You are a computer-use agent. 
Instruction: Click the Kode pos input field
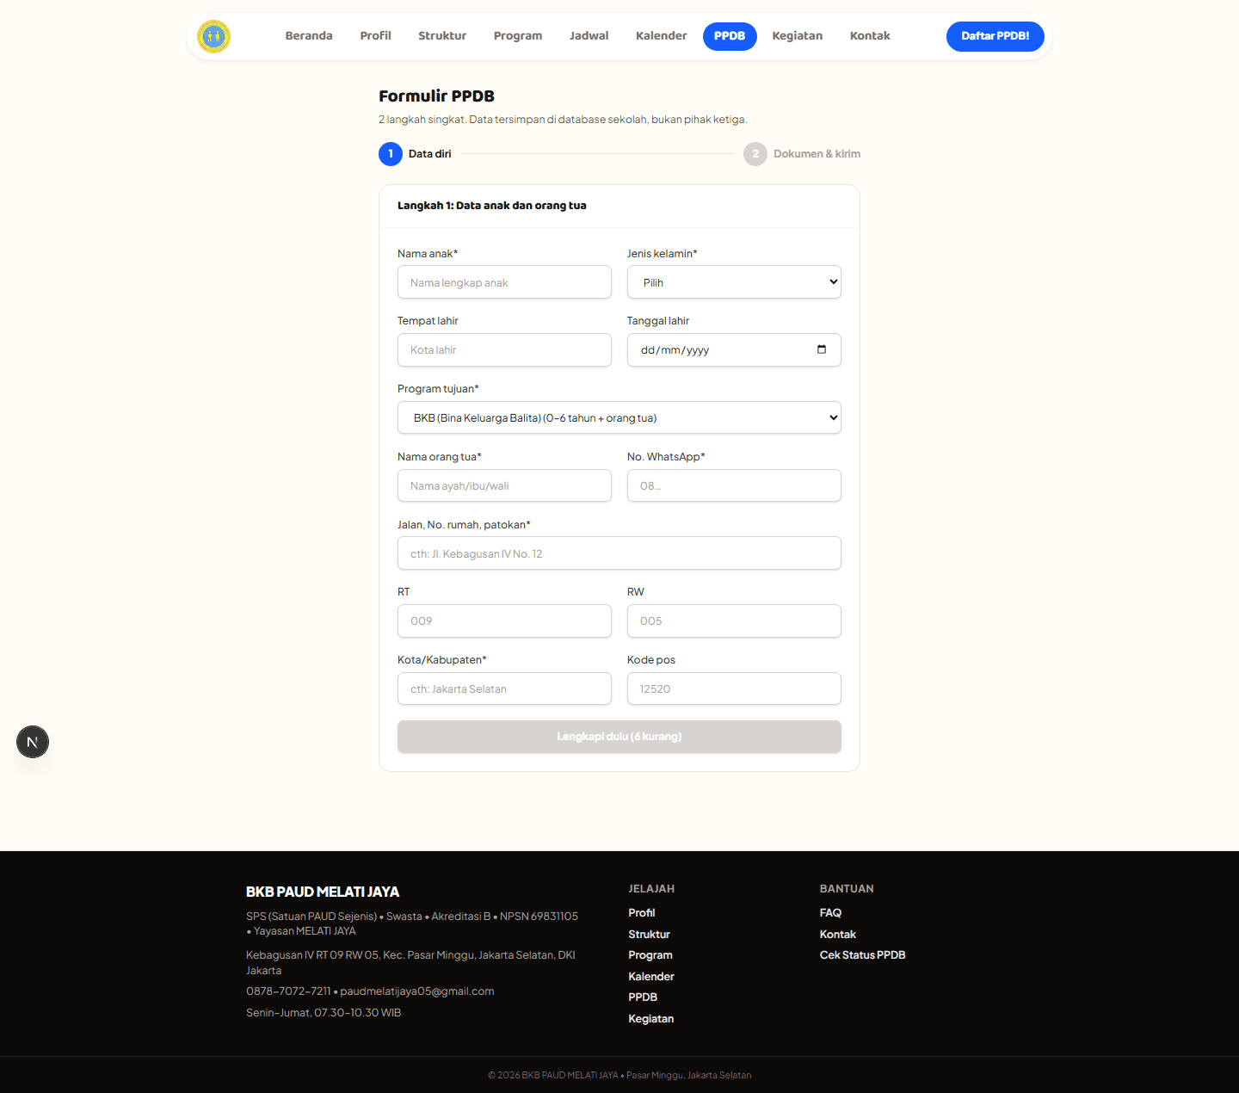pyautogui.click(x=734, y=689)
